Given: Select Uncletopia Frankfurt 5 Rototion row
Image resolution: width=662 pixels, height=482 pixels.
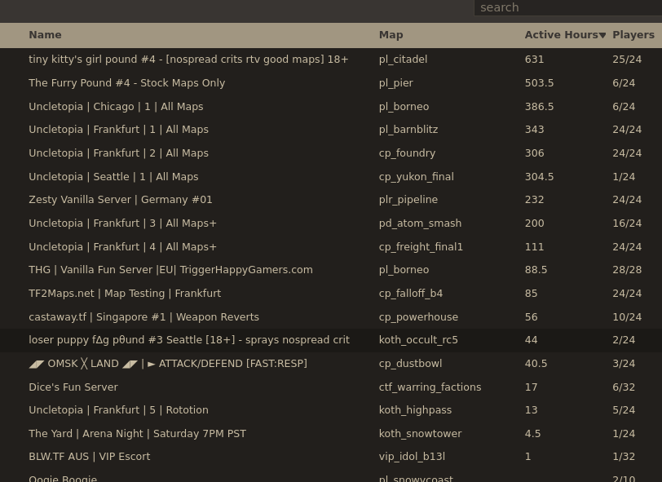Looking at the screenshot, I should pyautogui.click(x=331, y=409).
